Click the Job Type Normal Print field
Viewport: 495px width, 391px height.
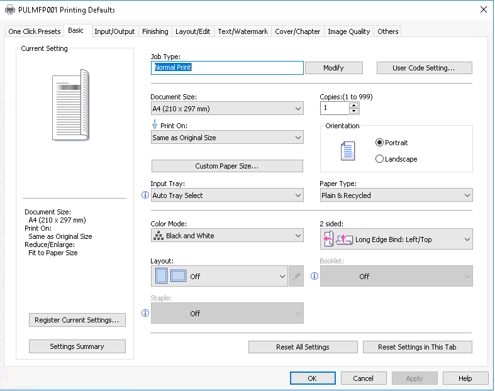point(227,68)
